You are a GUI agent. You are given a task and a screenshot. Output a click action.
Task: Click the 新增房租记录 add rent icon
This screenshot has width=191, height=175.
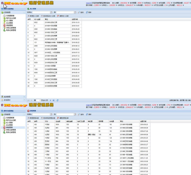coord(28,118)
